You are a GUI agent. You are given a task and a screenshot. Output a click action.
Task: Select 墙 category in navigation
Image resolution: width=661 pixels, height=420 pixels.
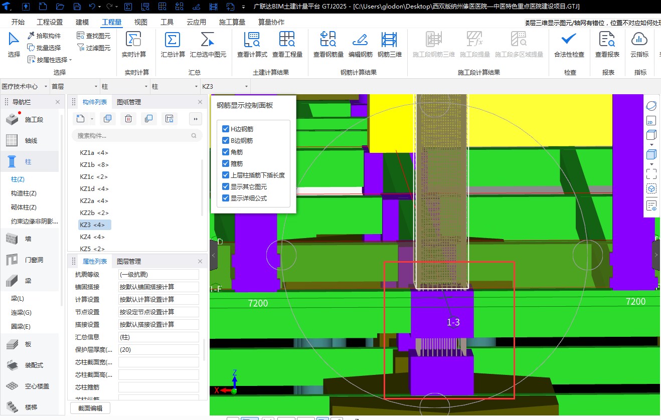coord(29,239)
